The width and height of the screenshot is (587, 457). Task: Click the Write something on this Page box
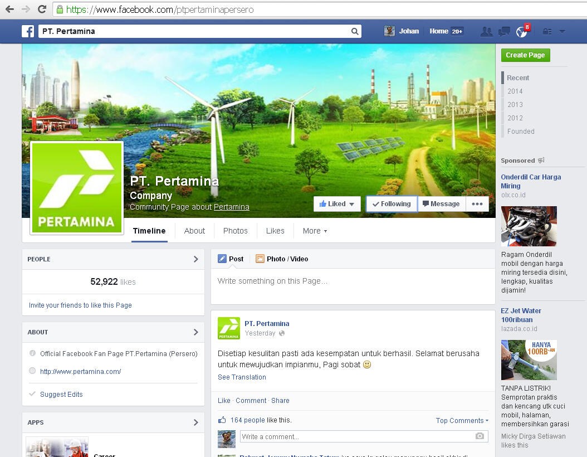coord(353,286)
